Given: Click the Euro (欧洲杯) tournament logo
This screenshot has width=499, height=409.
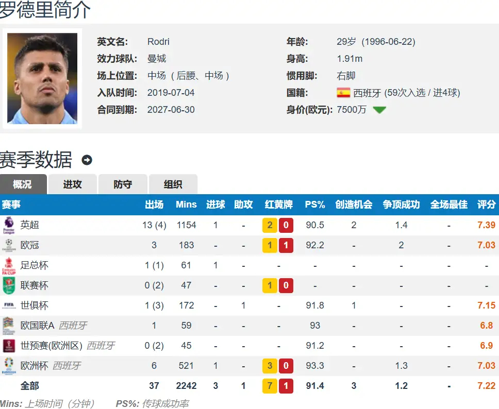Looking at the screenshot, I should click(9, 366).
